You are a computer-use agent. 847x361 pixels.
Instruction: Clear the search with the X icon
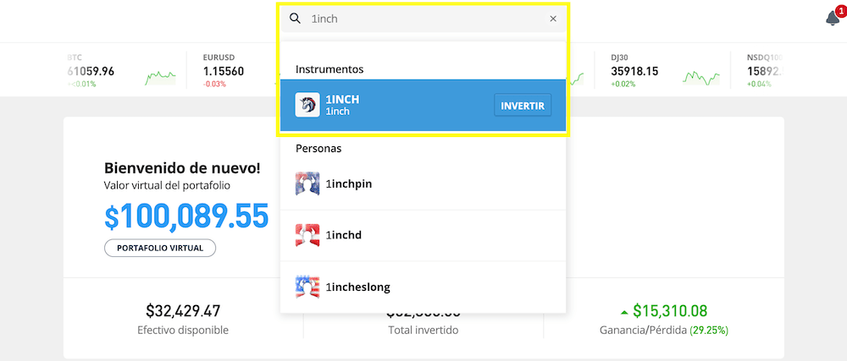click(553, 19)
